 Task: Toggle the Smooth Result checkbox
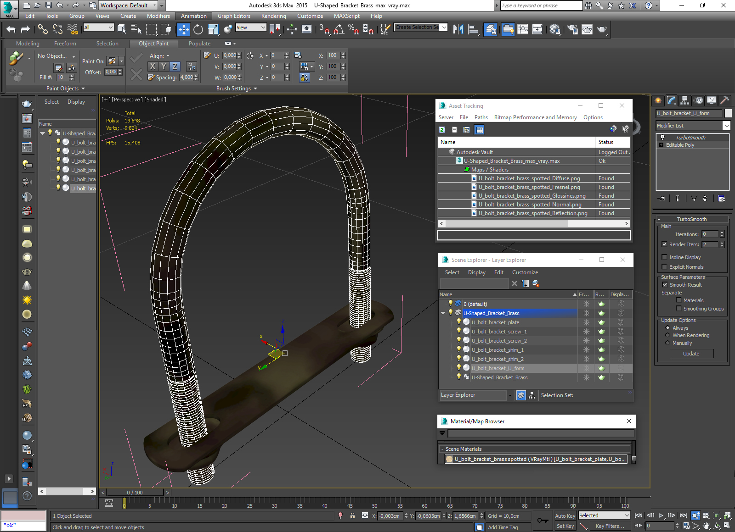pos(665,285)
